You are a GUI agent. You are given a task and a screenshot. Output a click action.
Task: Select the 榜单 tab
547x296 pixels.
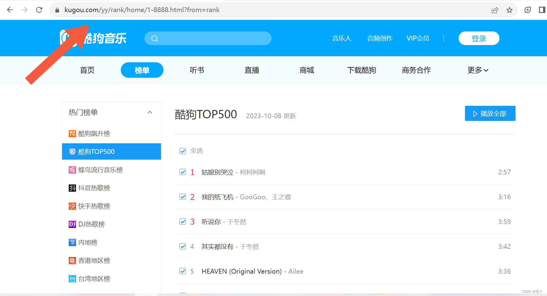coord(142,70)
